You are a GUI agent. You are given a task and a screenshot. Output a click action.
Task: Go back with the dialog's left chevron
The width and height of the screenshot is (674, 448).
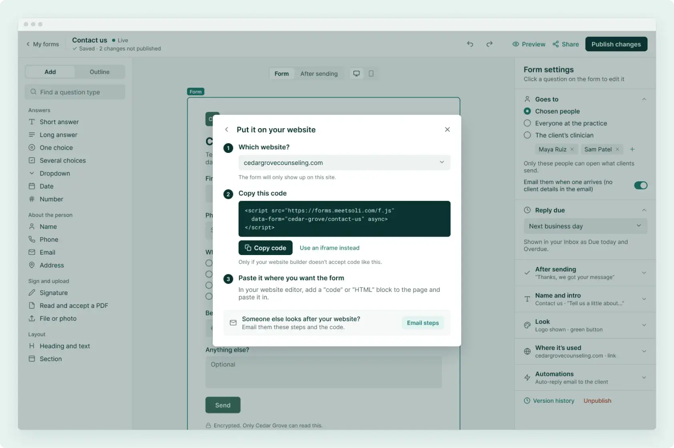(227, 129)
